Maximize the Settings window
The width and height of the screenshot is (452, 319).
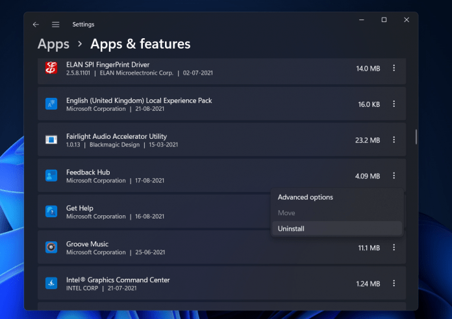(384, 20)
